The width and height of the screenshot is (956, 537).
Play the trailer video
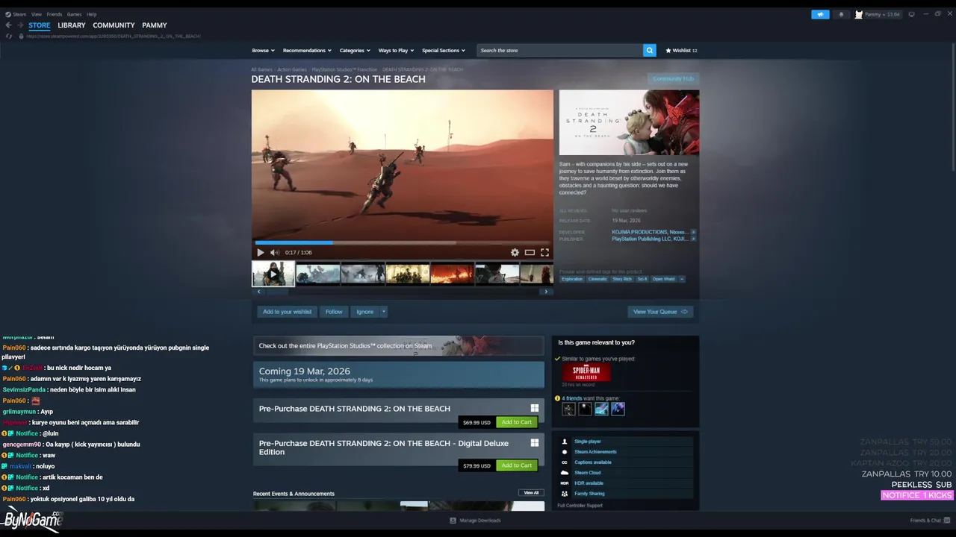(261, 252)
